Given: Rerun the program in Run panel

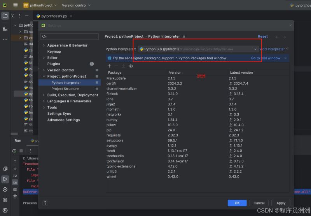Looking at the screenshot, I should point(14,151).
